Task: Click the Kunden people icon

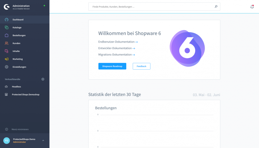Action: pyautogui.click(x=6, y=43)
